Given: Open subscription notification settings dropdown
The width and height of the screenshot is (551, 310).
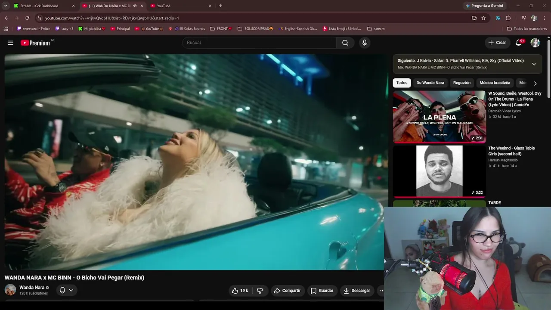Looking at the screenshot, I should (x=66, y=290).
